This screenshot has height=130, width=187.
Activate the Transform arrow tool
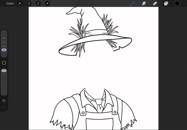[x=47, y=4]
